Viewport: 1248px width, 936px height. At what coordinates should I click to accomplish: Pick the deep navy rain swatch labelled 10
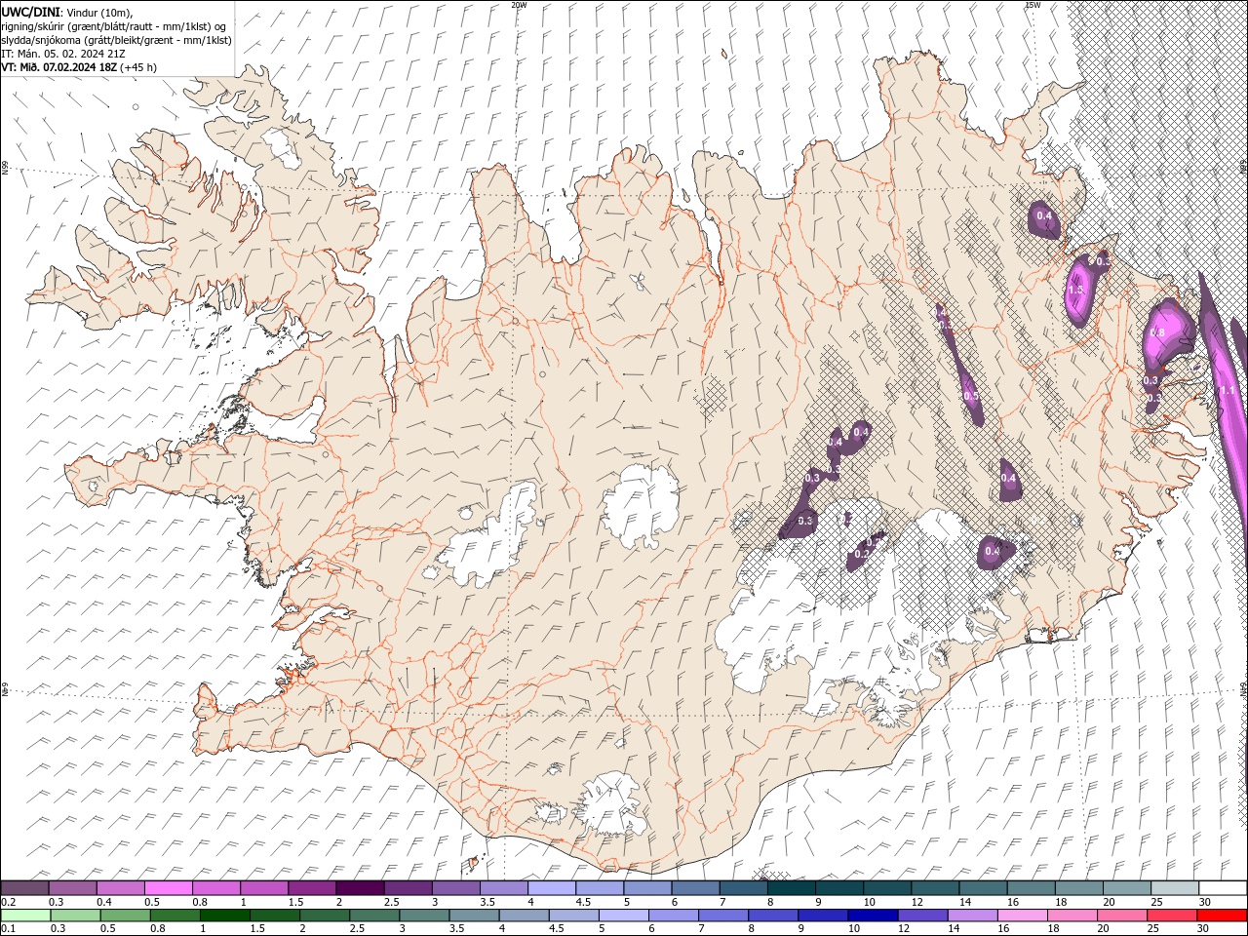point(873,916)
